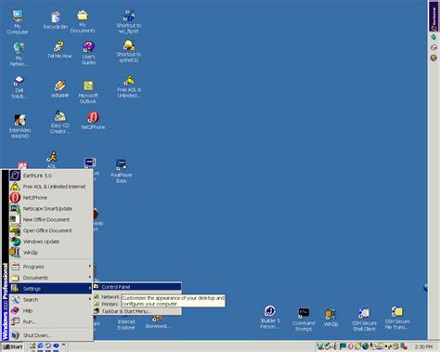Choose Free AOL & Unlimited Internet menu entry
This screenshot has width=440, height=352.
[x=51, y=187]
